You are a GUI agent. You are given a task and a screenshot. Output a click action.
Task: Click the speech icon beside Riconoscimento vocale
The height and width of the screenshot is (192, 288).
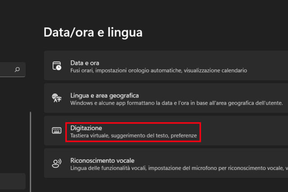pyautogui.click(x=57, y=163)
